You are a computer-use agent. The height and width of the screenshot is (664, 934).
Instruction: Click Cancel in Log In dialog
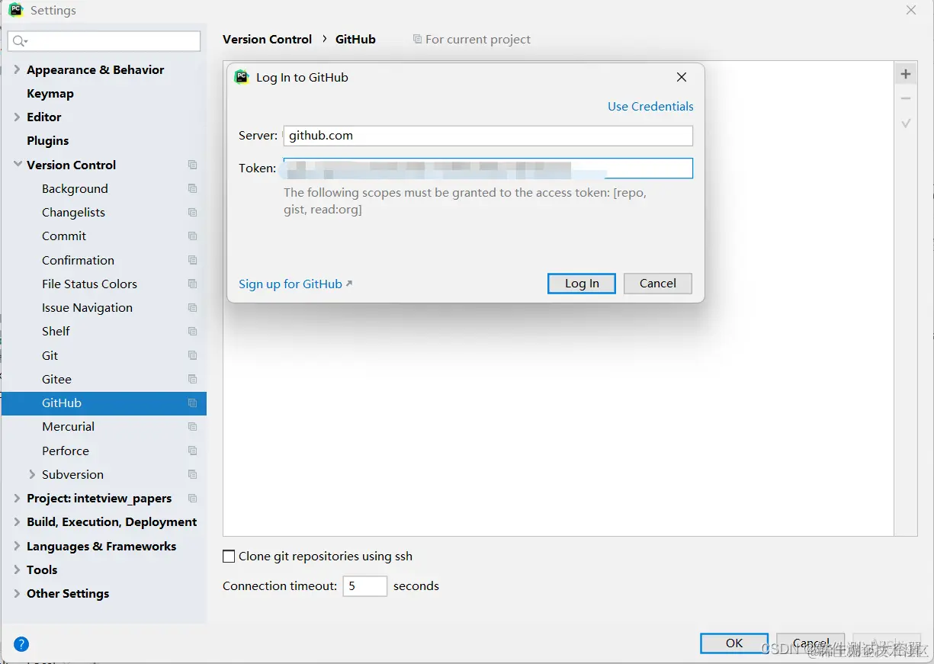(658, 284)
